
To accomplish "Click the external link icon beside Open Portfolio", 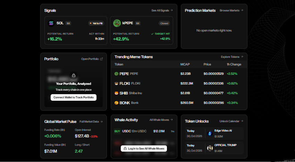I will pyautogui.click(x=101, y=59).
